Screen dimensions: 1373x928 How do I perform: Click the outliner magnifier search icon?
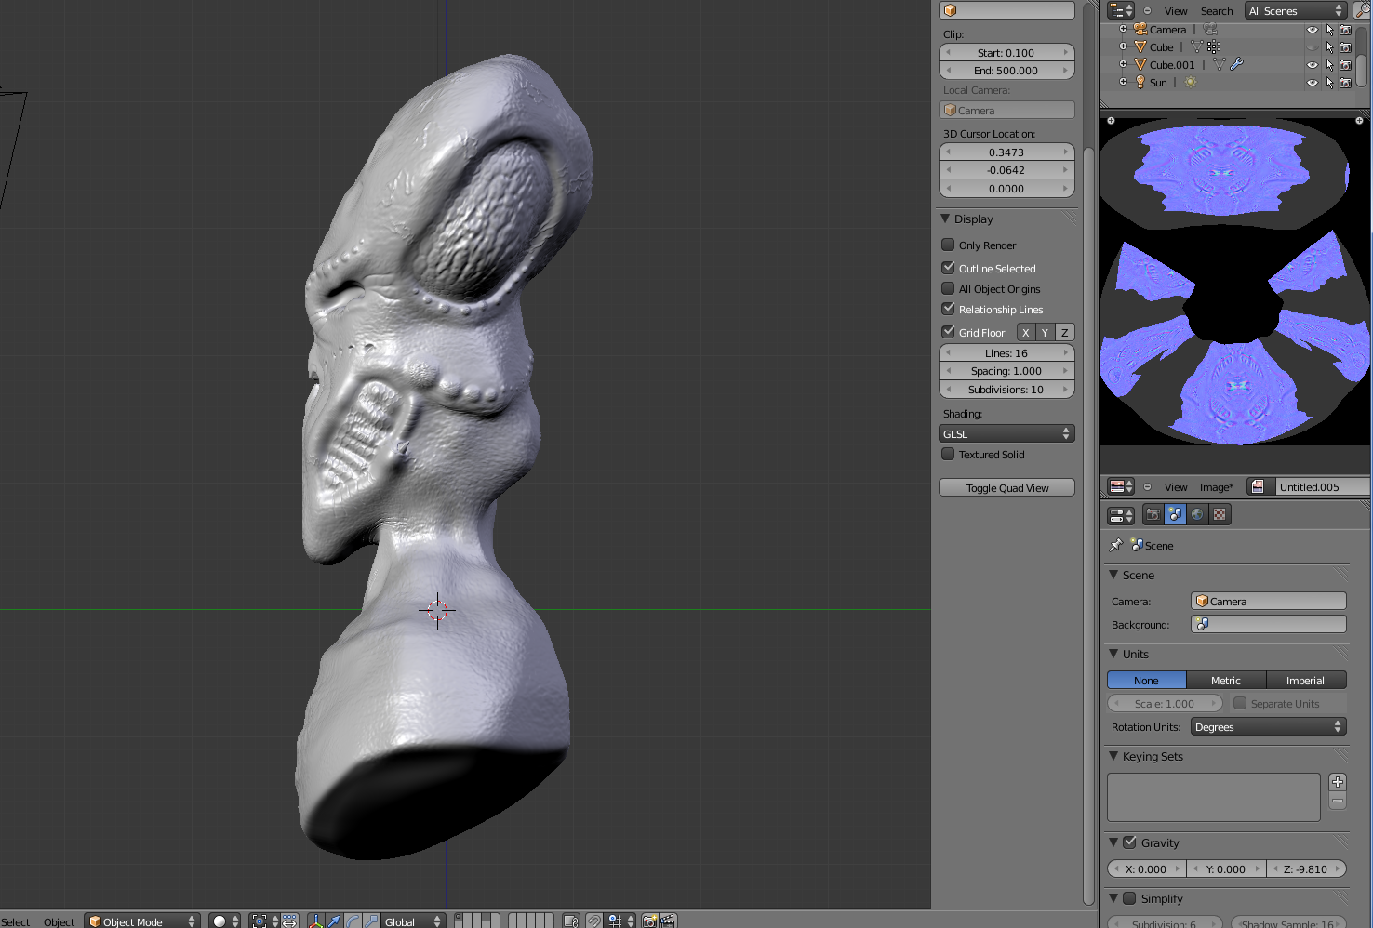(x=1363, y=10)
